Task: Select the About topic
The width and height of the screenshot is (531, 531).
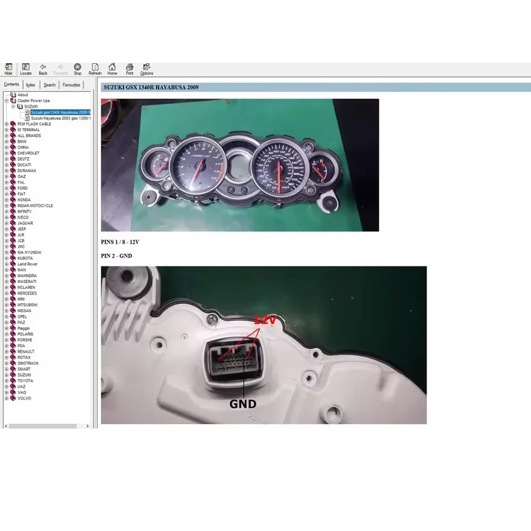Action: tap(23, 95)
